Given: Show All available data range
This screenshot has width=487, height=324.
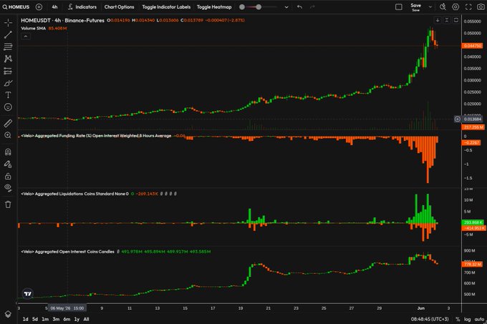Looking at the screenshot, I should 87,319.
